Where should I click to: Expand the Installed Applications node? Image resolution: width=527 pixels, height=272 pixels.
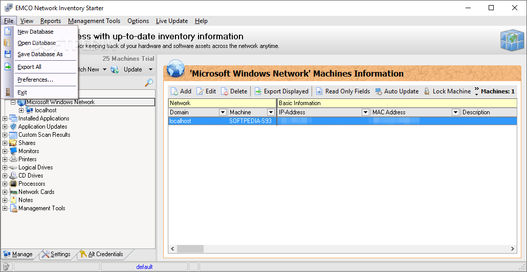point(5,118)
